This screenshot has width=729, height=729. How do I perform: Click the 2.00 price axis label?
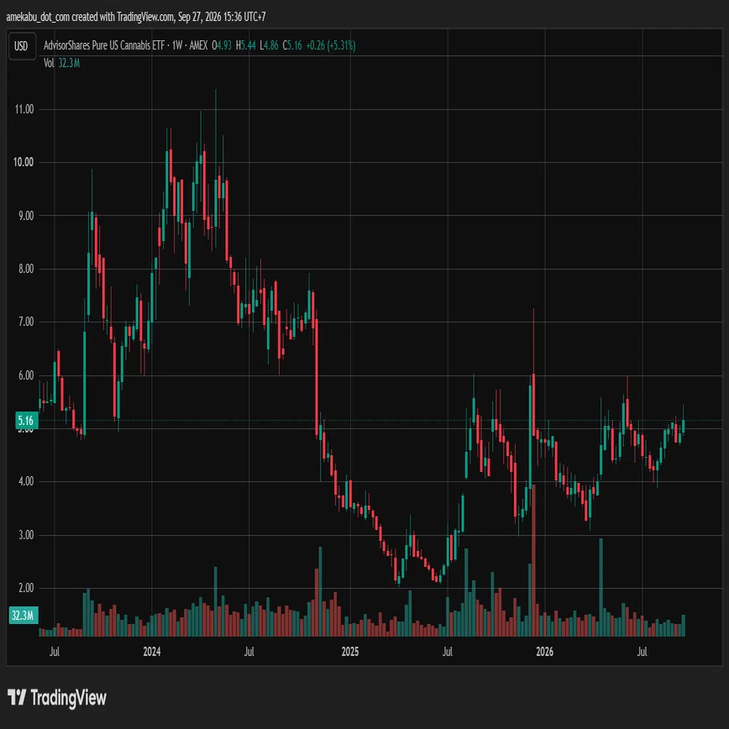pos(26,588)
